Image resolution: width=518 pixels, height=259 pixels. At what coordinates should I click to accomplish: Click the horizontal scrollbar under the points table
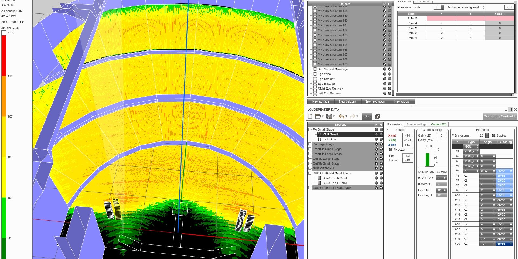point(454,95)
